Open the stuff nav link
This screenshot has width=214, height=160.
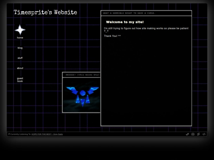click(x=20, y=58)
